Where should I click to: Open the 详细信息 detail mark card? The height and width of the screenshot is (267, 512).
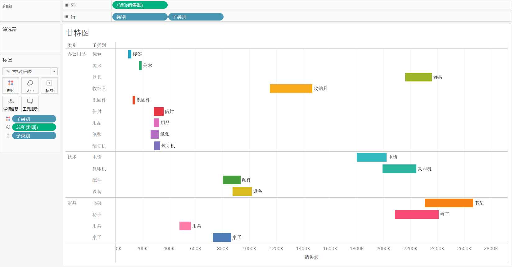(11, 104)
